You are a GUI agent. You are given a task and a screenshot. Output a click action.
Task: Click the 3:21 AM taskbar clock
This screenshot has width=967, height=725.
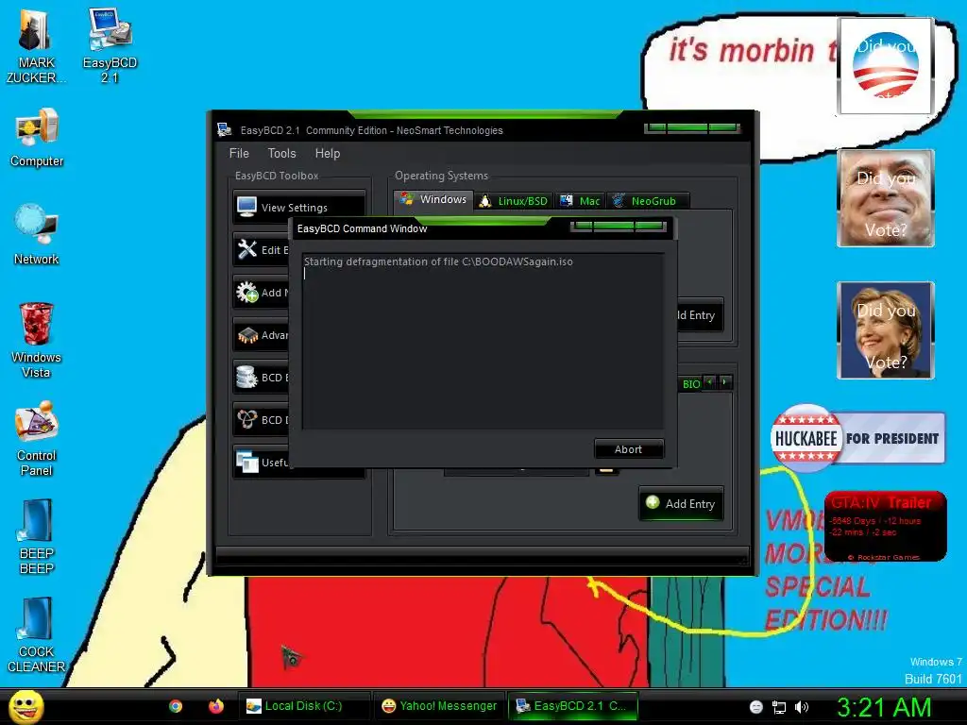point(884,707)
